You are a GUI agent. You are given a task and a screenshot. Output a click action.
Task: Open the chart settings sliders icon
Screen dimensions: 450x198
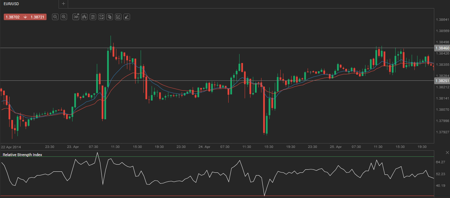pos(93,17)
